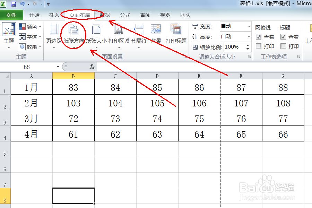Increase 缩放比例 with the up stepper arrow
The height and width of the screenshot is (208, 312).
click(x=247, y=45)
